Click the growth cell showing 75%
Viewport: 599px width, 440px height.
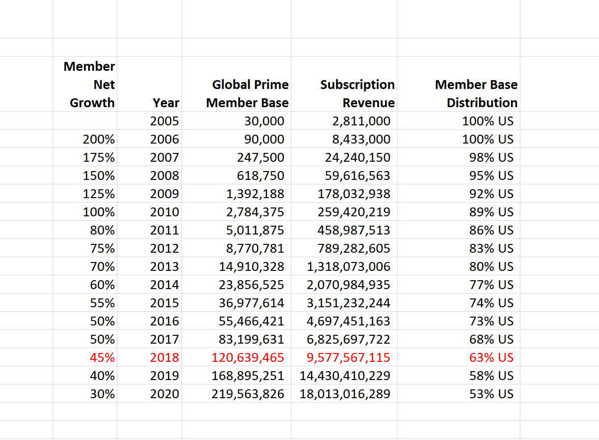[85, 248]
